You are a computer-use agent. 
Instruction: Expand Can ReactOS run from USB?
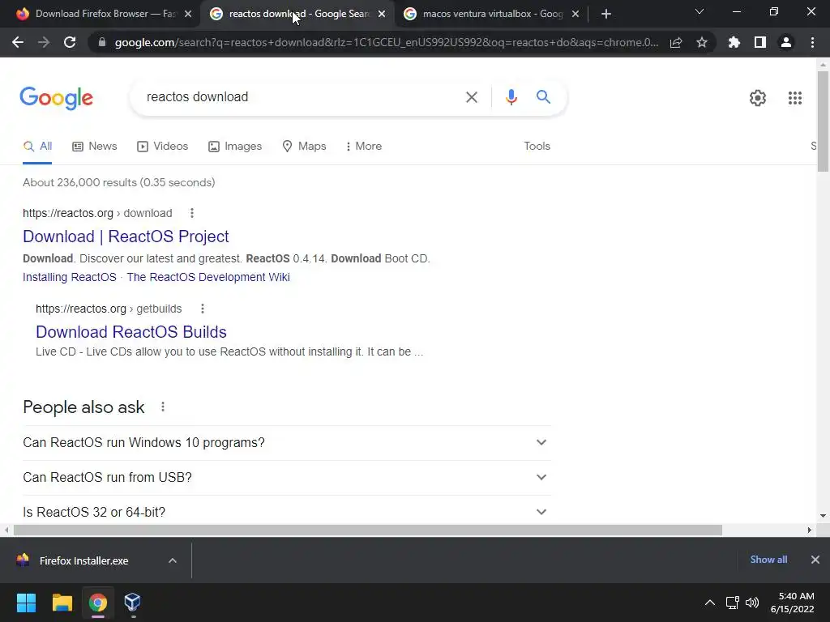point(286,478)
